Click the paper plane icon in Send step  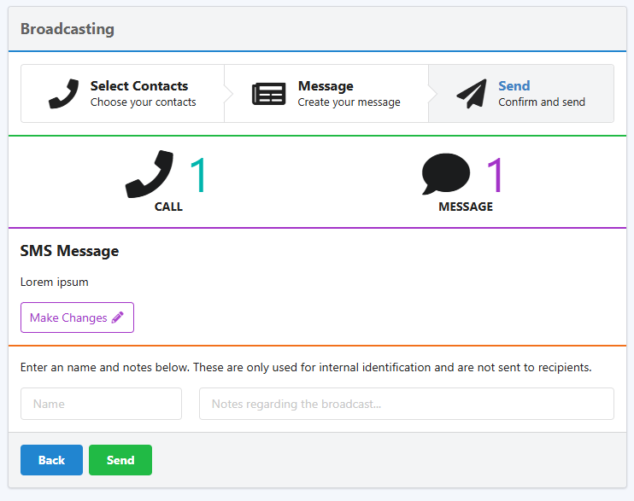click(x=472, y=93)
